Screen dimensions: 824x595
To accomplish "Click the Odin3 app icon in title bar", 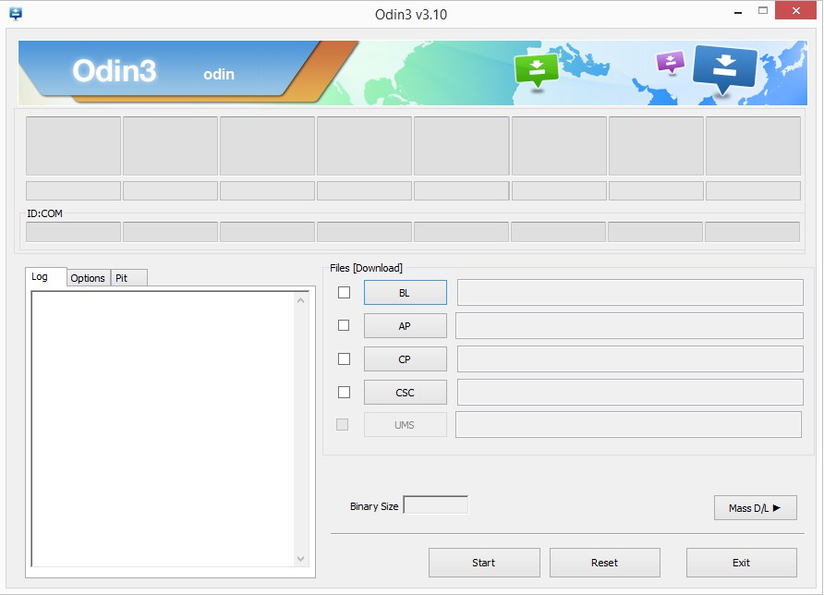I will [16, 14].
